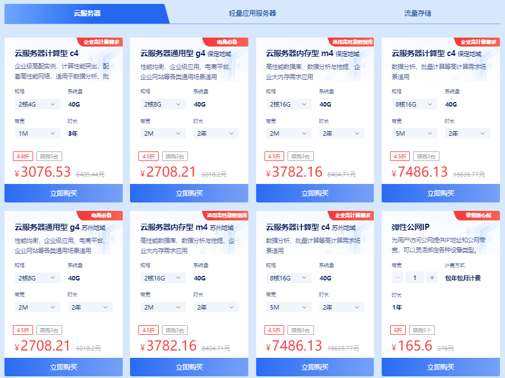Click 云服务器计算型 c4 苏州地域 title
Viewport: 505px width, 378px height.
pyautogui.click(x=311, y=227)
